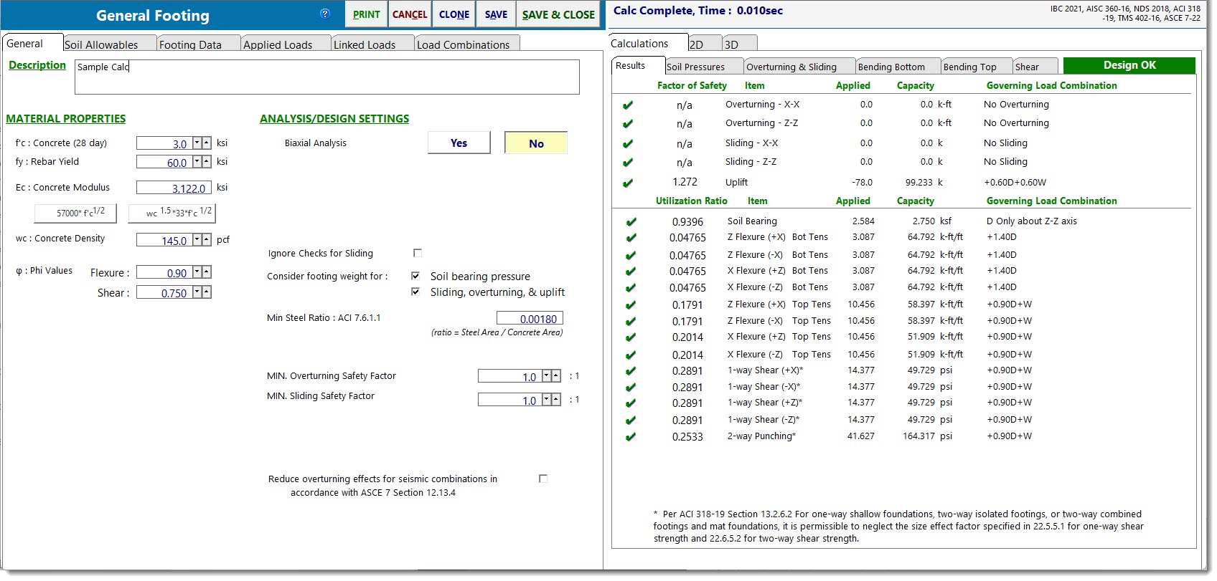
Task: Decrease MIN. Overturning Safety Factor down arrow
Action: (x=546, y=376)
